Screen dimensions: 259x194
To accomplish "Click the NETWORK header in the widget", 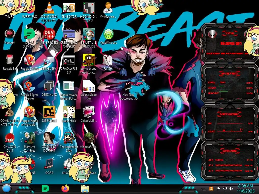I will [229, 114].
